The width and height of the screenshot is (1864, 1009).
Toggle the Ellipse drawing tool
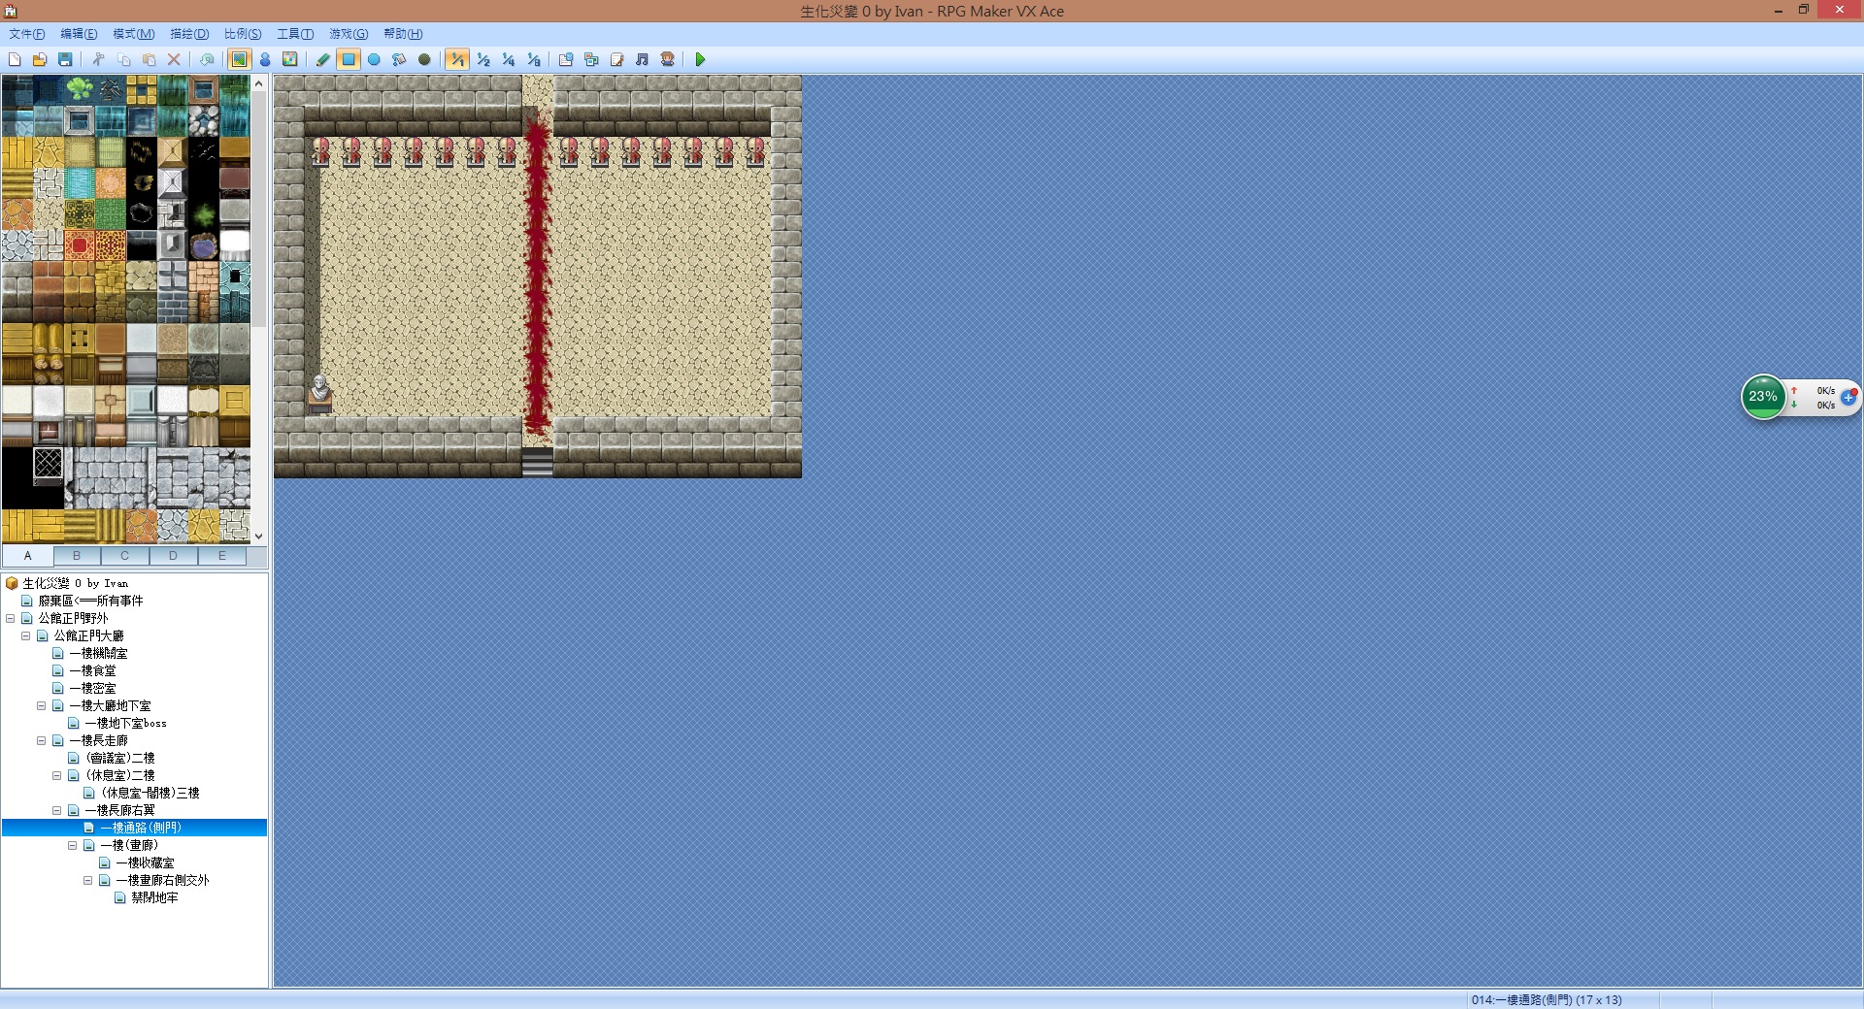tap(374, 59)
